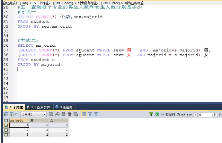
Task: Open the 2 个配置文件 profiles tab
Action: [39, 107]
